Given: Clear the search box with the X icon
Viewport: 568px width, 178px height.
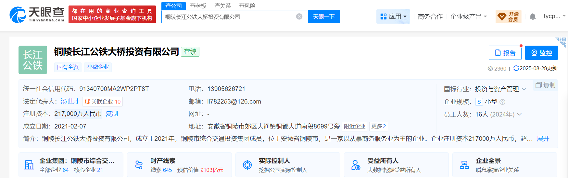Looking at the screenshot, I should point(299,17).
